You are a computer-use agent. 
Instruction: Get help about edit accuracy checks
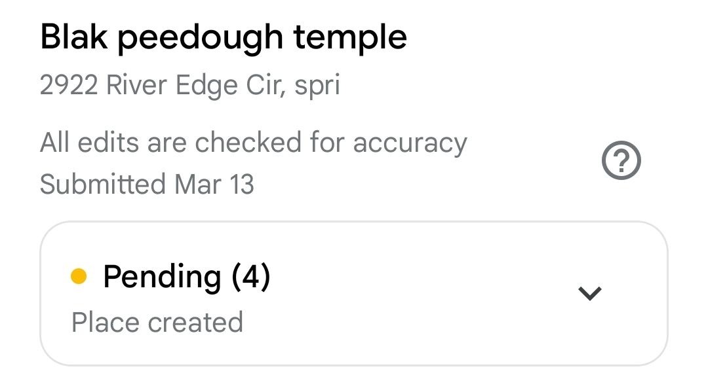click(621, 161)
